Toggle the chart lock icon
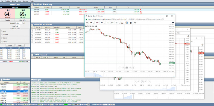Screen dimensions: 214x106 (131, 23)
